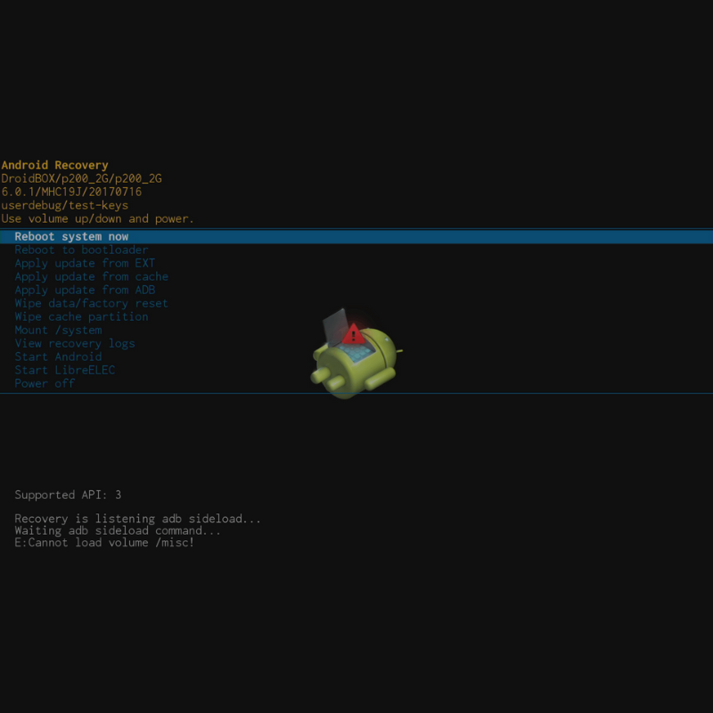The height and width of the screenshot is (713, 713).
Task: Pick Apply update from cache
Action: click(x=91, y=277)
